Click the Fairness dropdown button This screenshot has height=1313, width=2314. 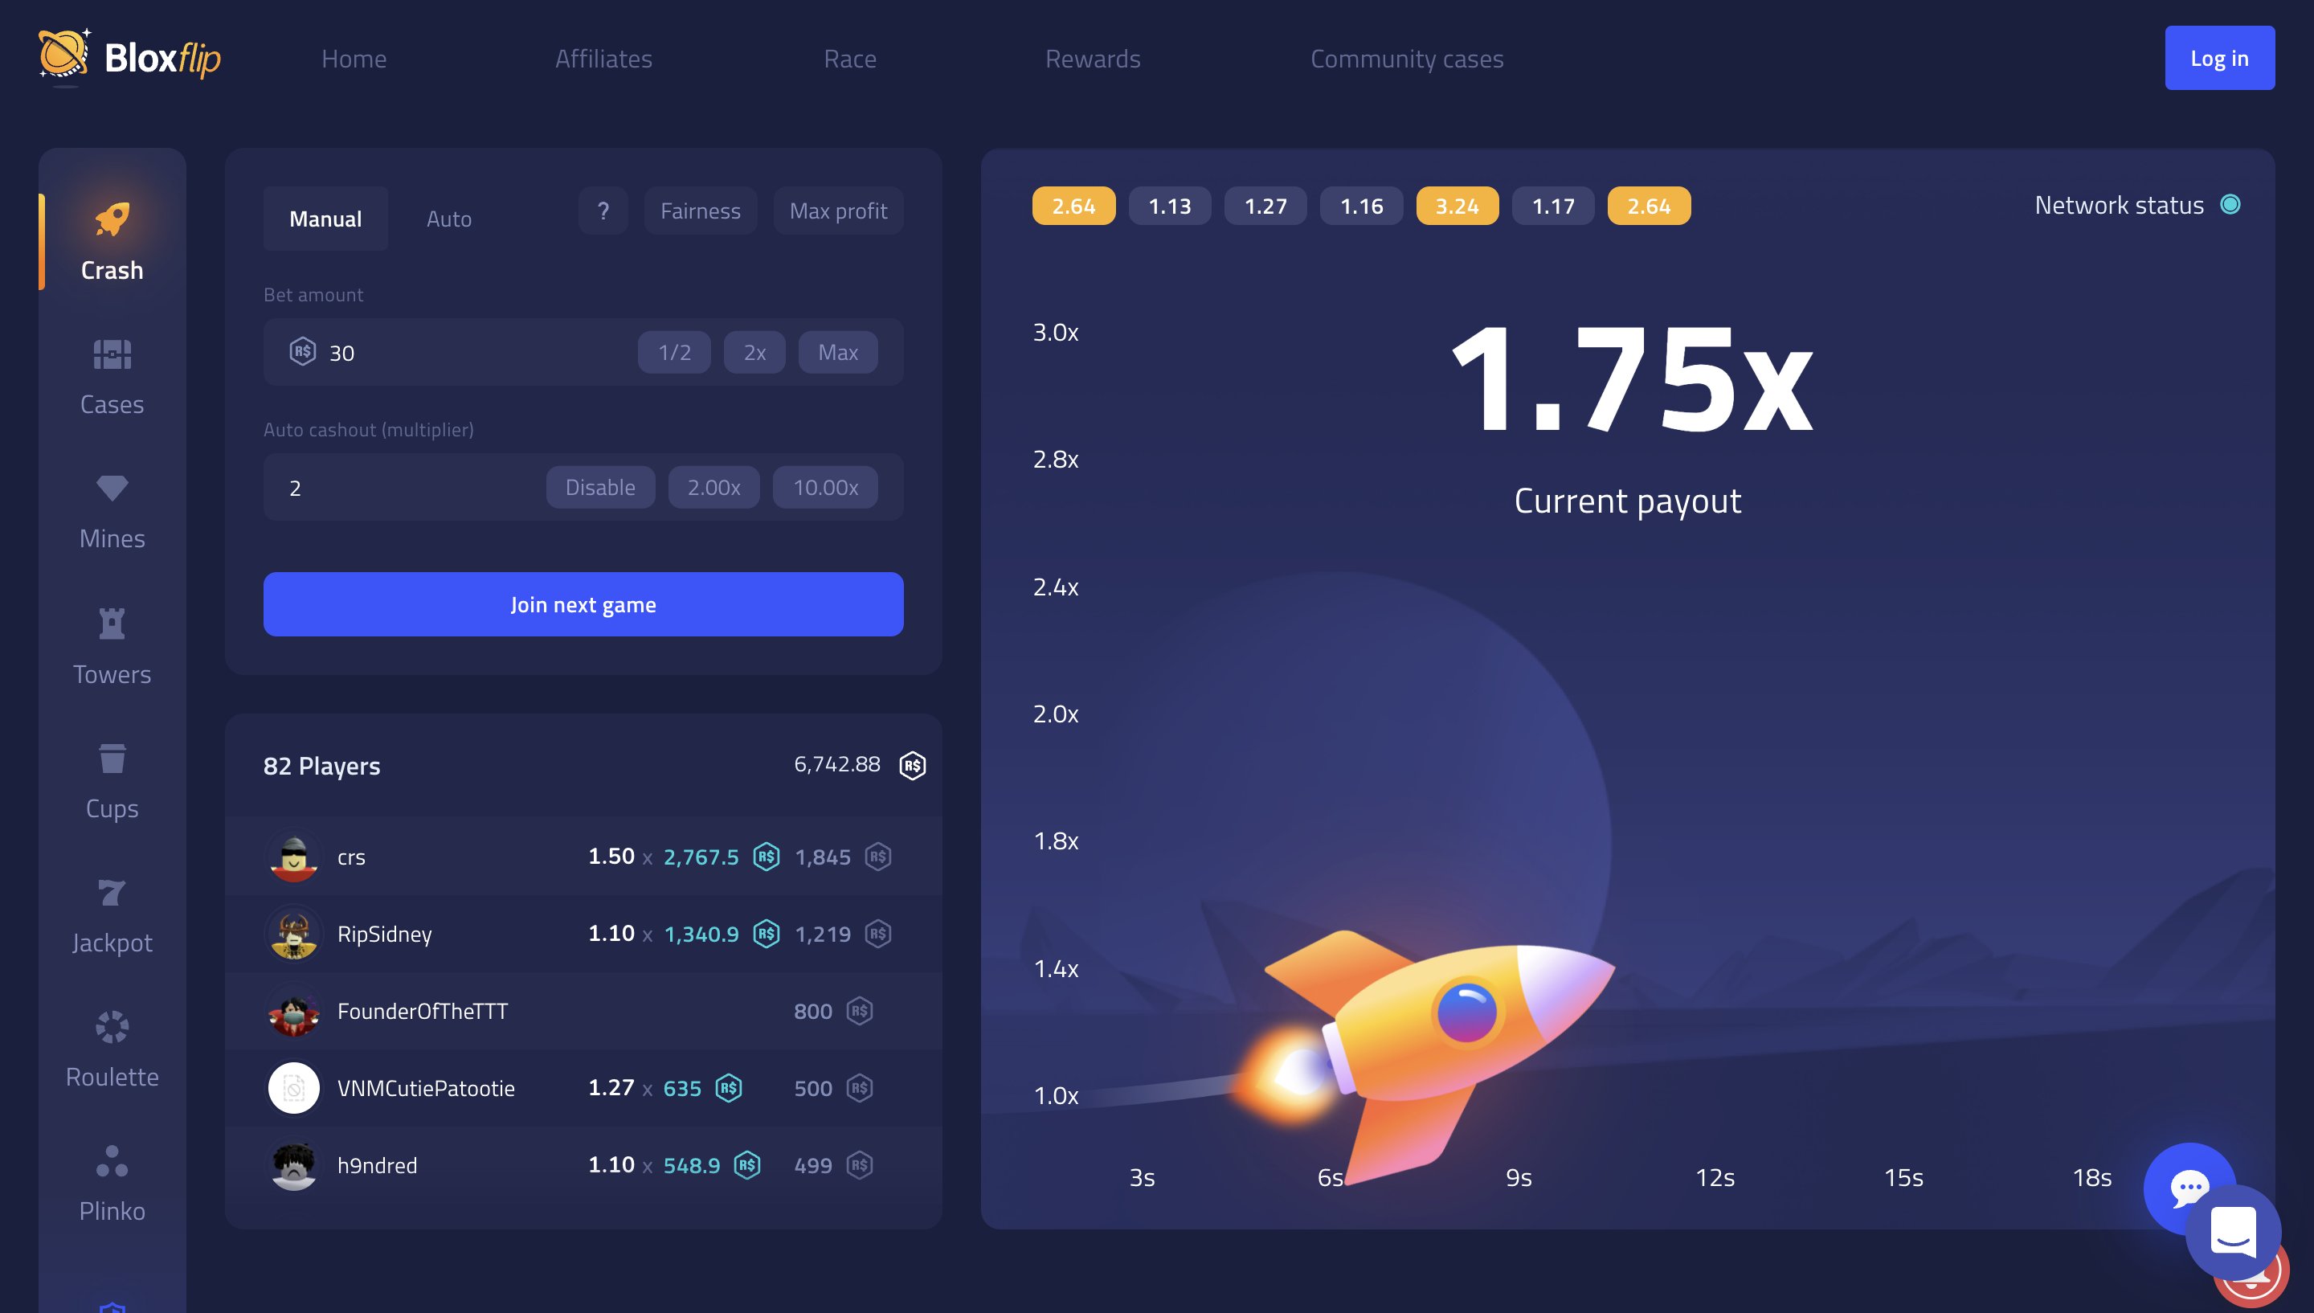pyautogui.click(x=699, y=208)
